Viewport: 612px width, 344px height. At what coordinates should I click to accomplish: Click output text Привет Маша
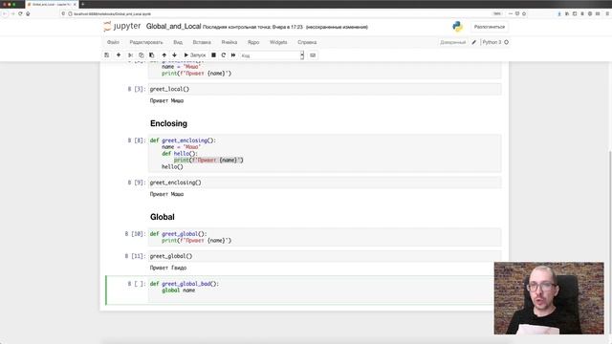click(x=166, y=194)
